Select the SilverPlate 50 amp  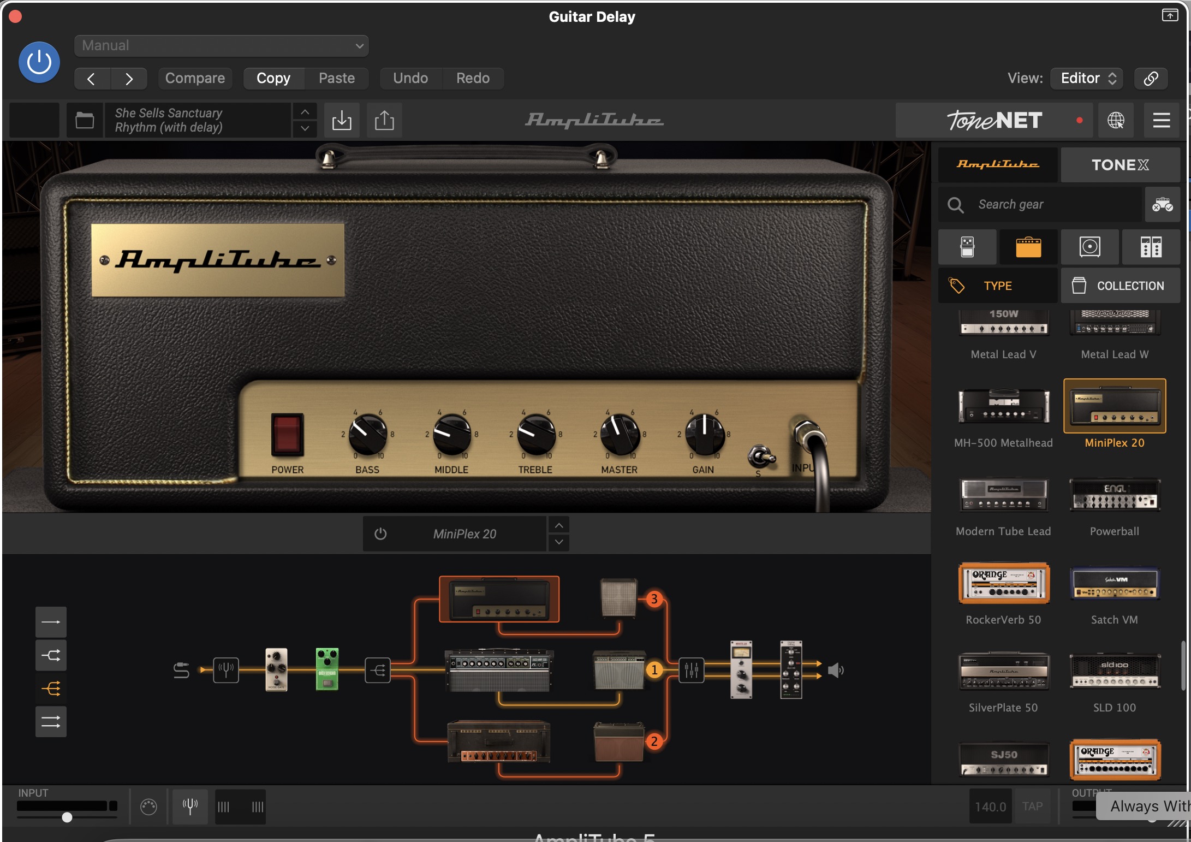click(1004, 683)
